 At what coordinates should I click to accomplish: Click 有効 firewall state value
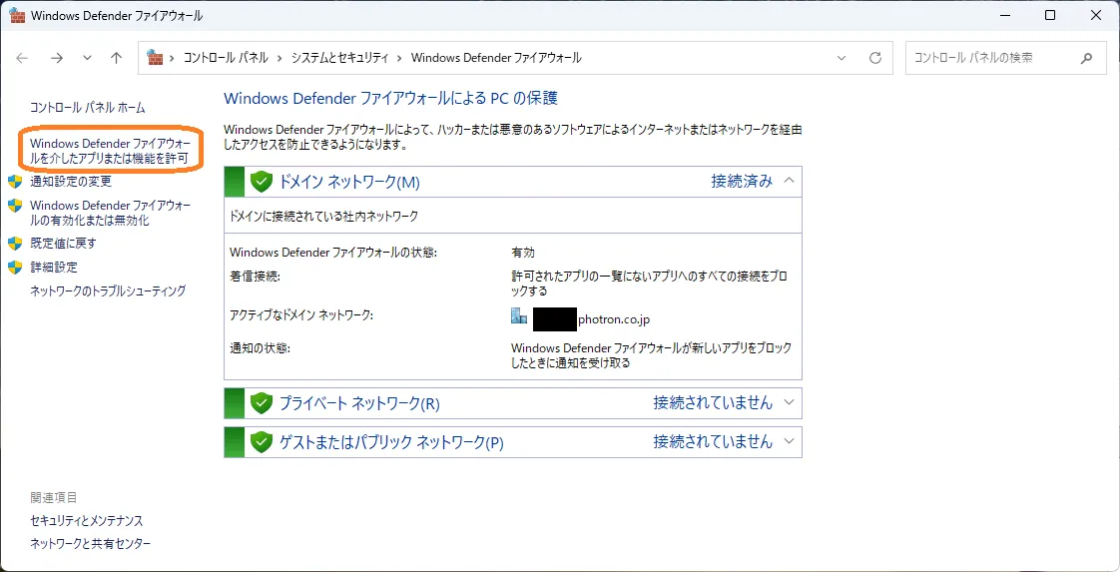[x=523, y=253]
